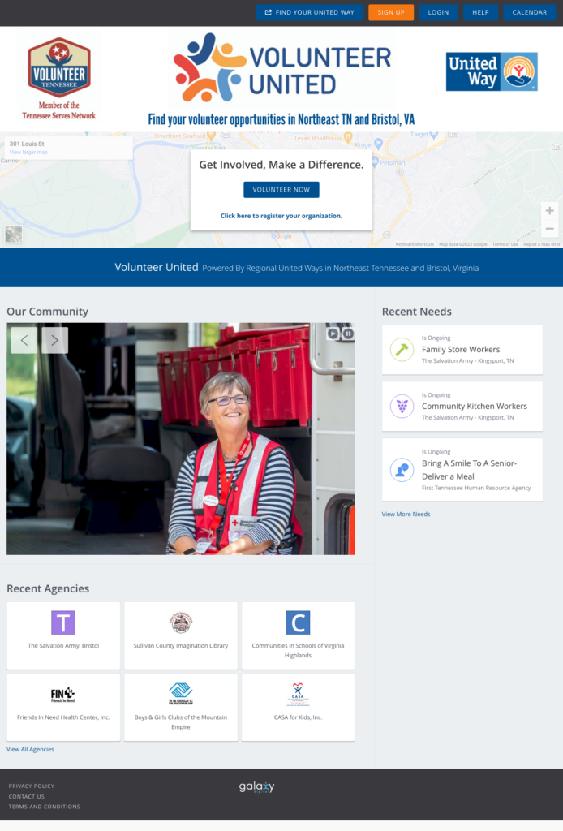
Task: Open Communities In Schools of Virginia Highlands name
Action: (299, 650)
